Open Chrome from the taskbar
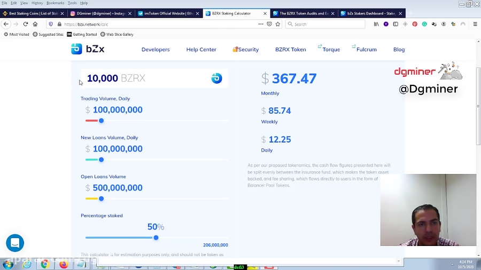This screenshot has height=270, width=481. click(45, 264)
